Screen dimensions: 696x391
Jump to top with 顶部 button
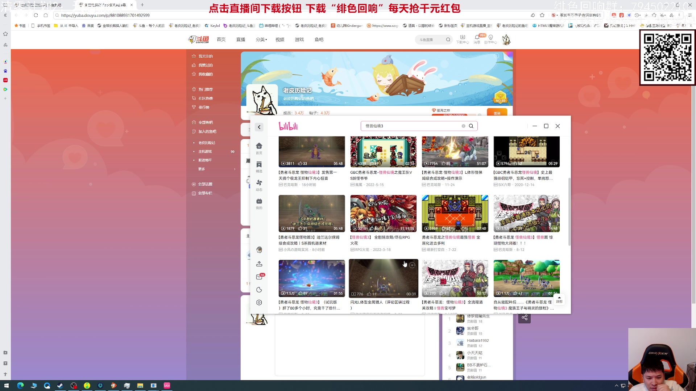pos(559,299)
